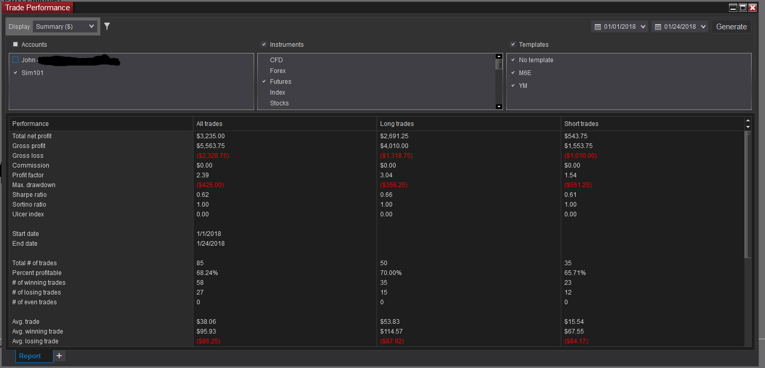The width and height of the screenshot is (765, 368).
Task: Click the filter funnel icon
Action: click(x=107, y=26)
